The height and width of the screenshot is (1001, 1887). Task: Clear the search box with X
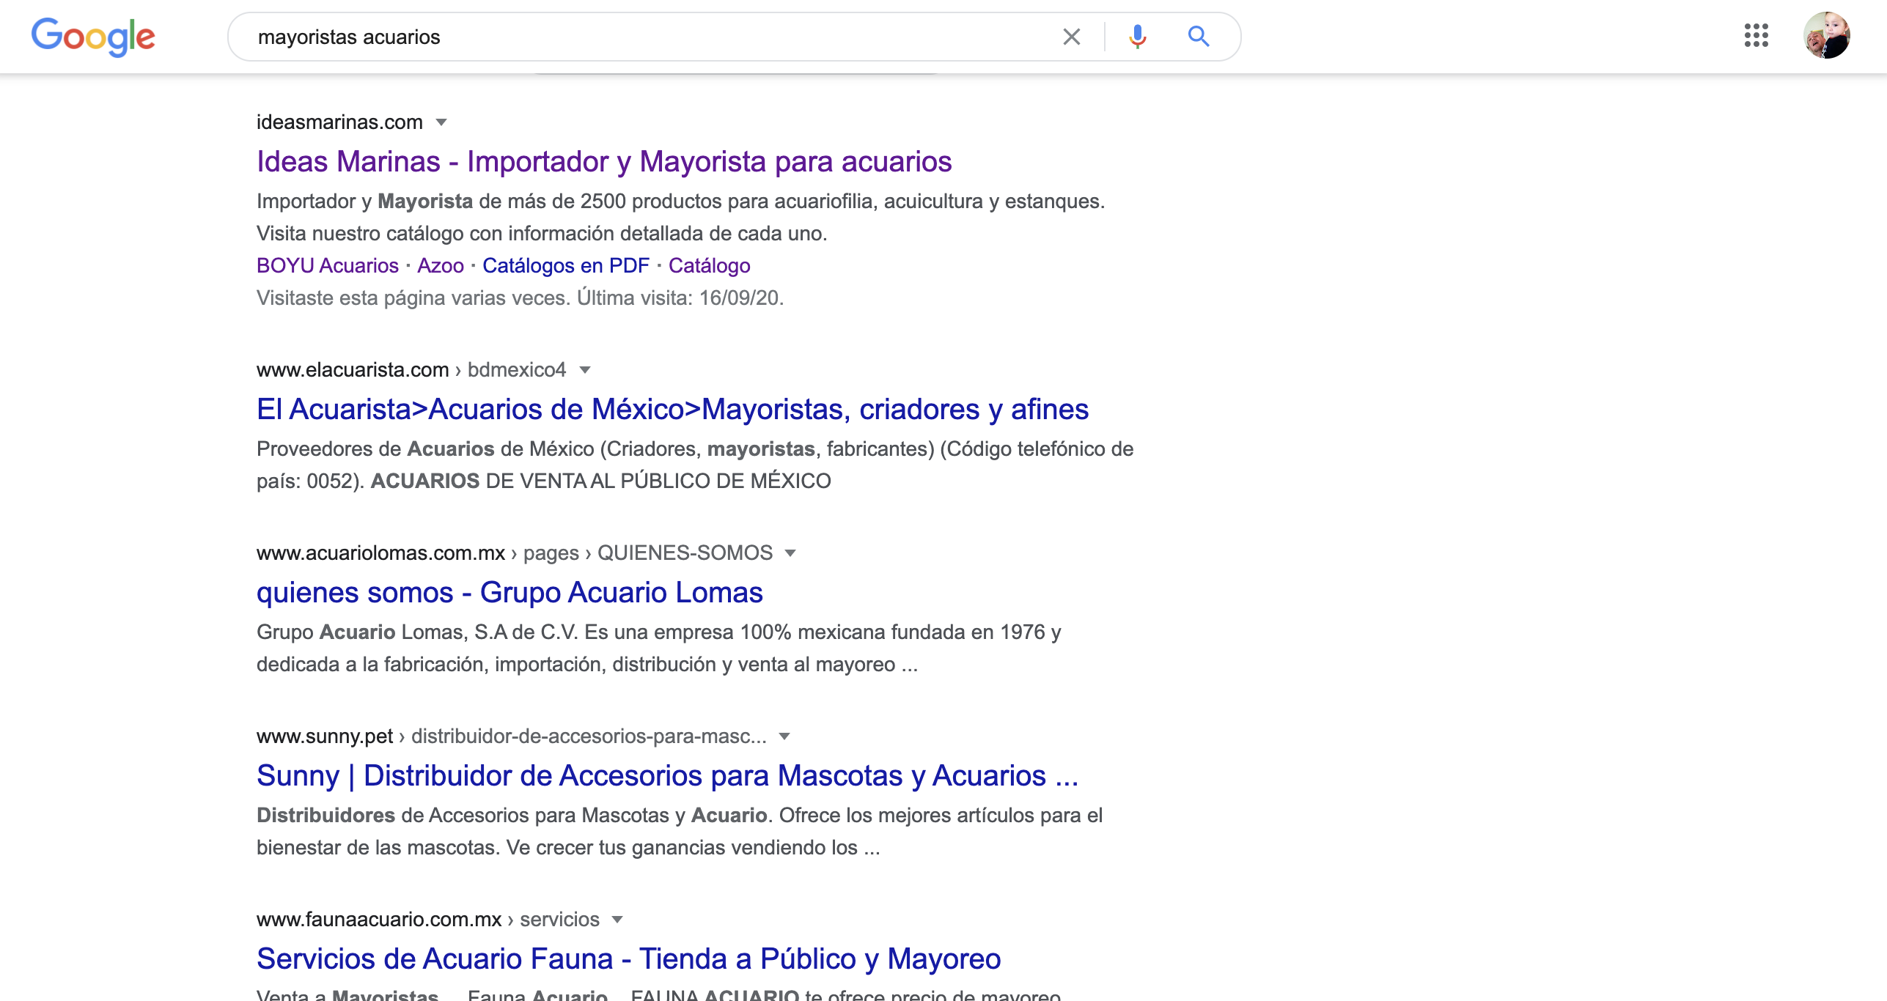coord(1072,37)
